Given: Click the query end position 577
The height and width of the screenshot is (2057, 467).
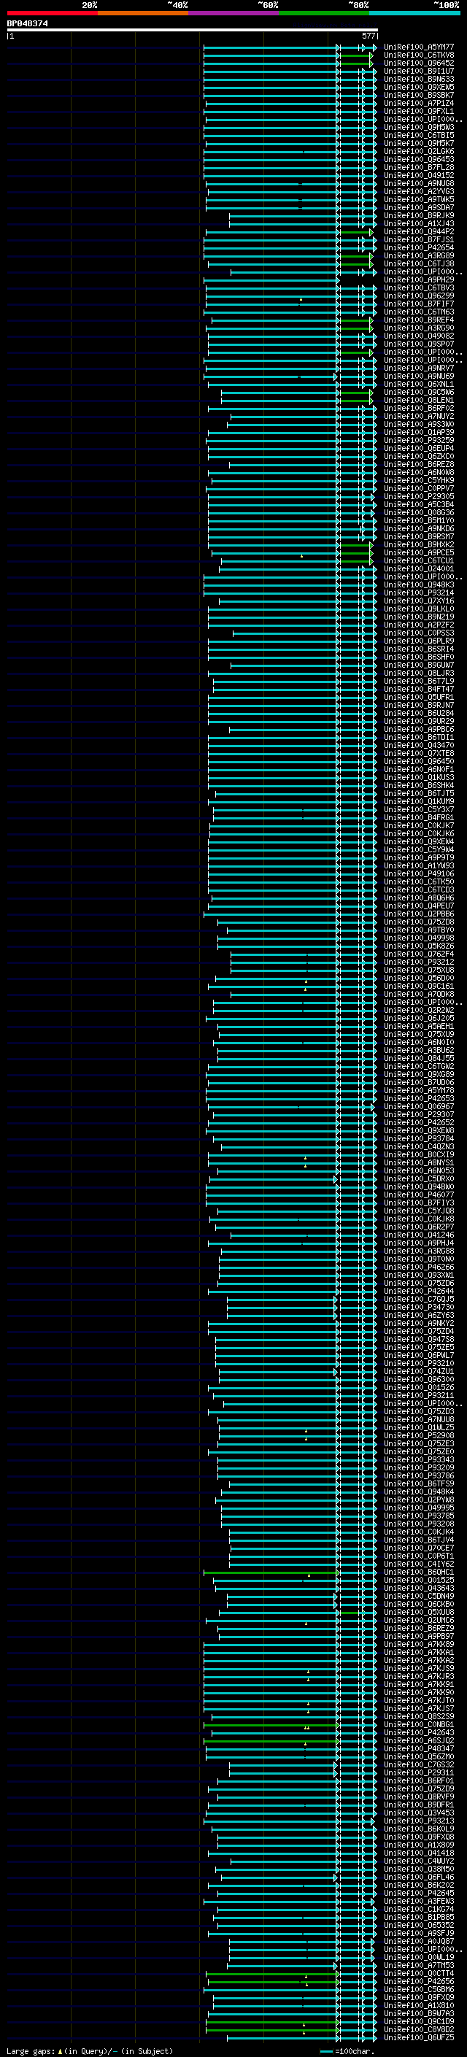Looking at the screenshot, I should pyautogui.click(x=368, y=36).
